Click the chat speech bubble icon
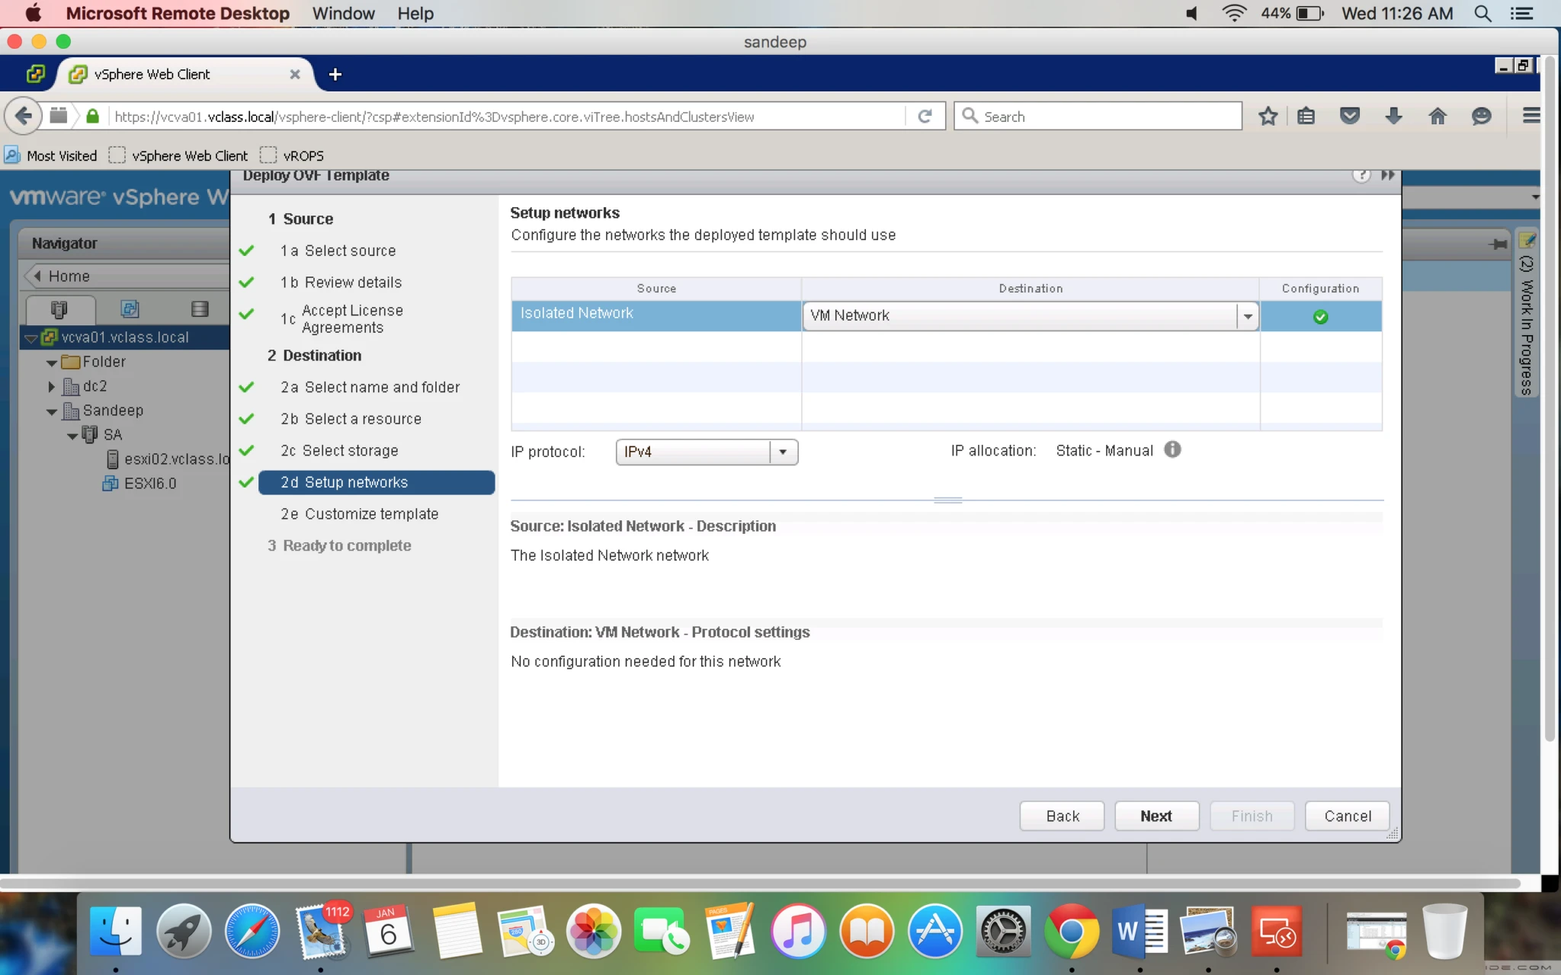 pos(1481,116)
